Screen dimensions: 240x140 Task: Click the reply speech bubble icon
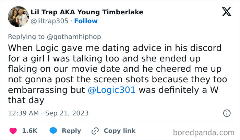(53, 131)
